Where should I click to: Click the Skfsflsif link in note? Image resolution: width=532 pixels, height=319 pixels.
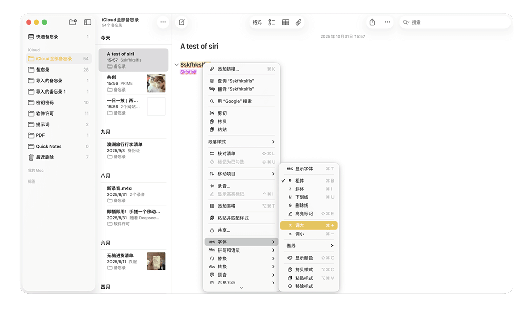point(188,72)
